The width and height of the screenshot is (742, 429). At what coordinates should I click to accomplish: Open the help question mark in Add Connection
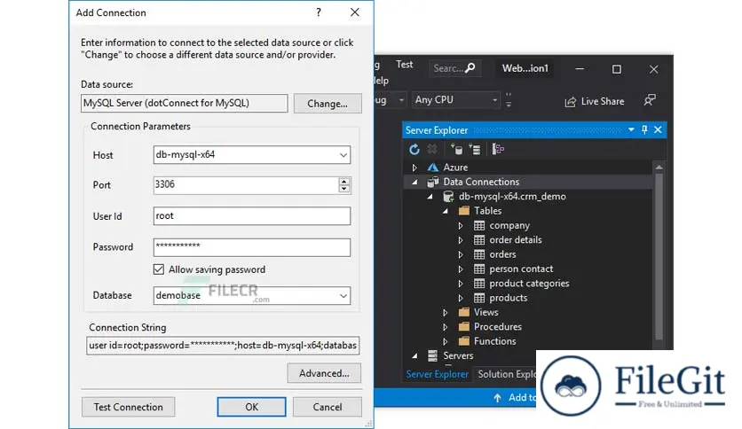[x=319, y=12]
